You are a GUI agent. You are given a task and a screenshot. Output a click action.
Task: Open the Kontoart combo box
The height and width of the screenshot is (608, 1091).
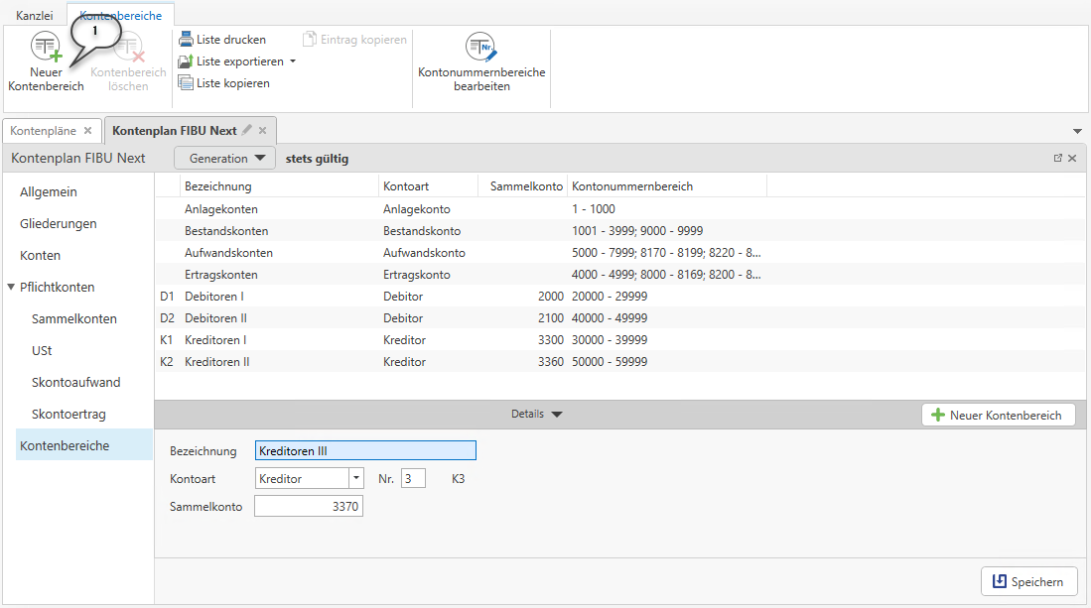[355, 478]
